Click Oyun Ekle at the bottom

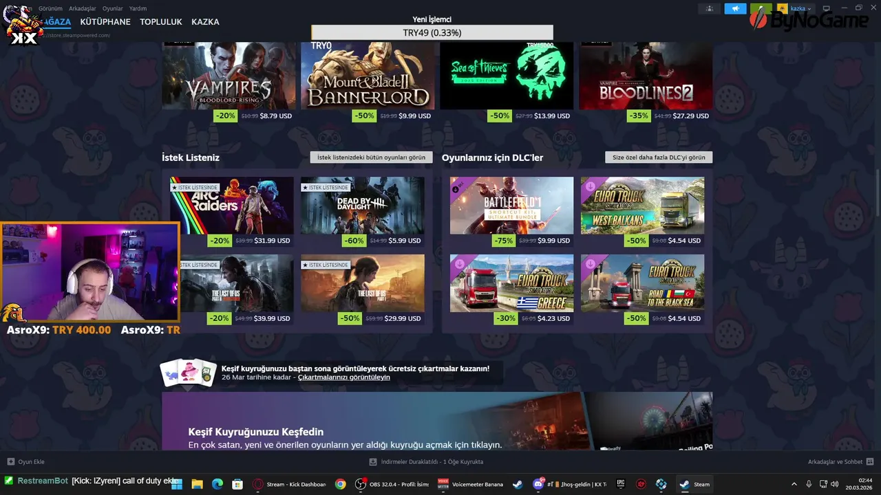point(25,462)
